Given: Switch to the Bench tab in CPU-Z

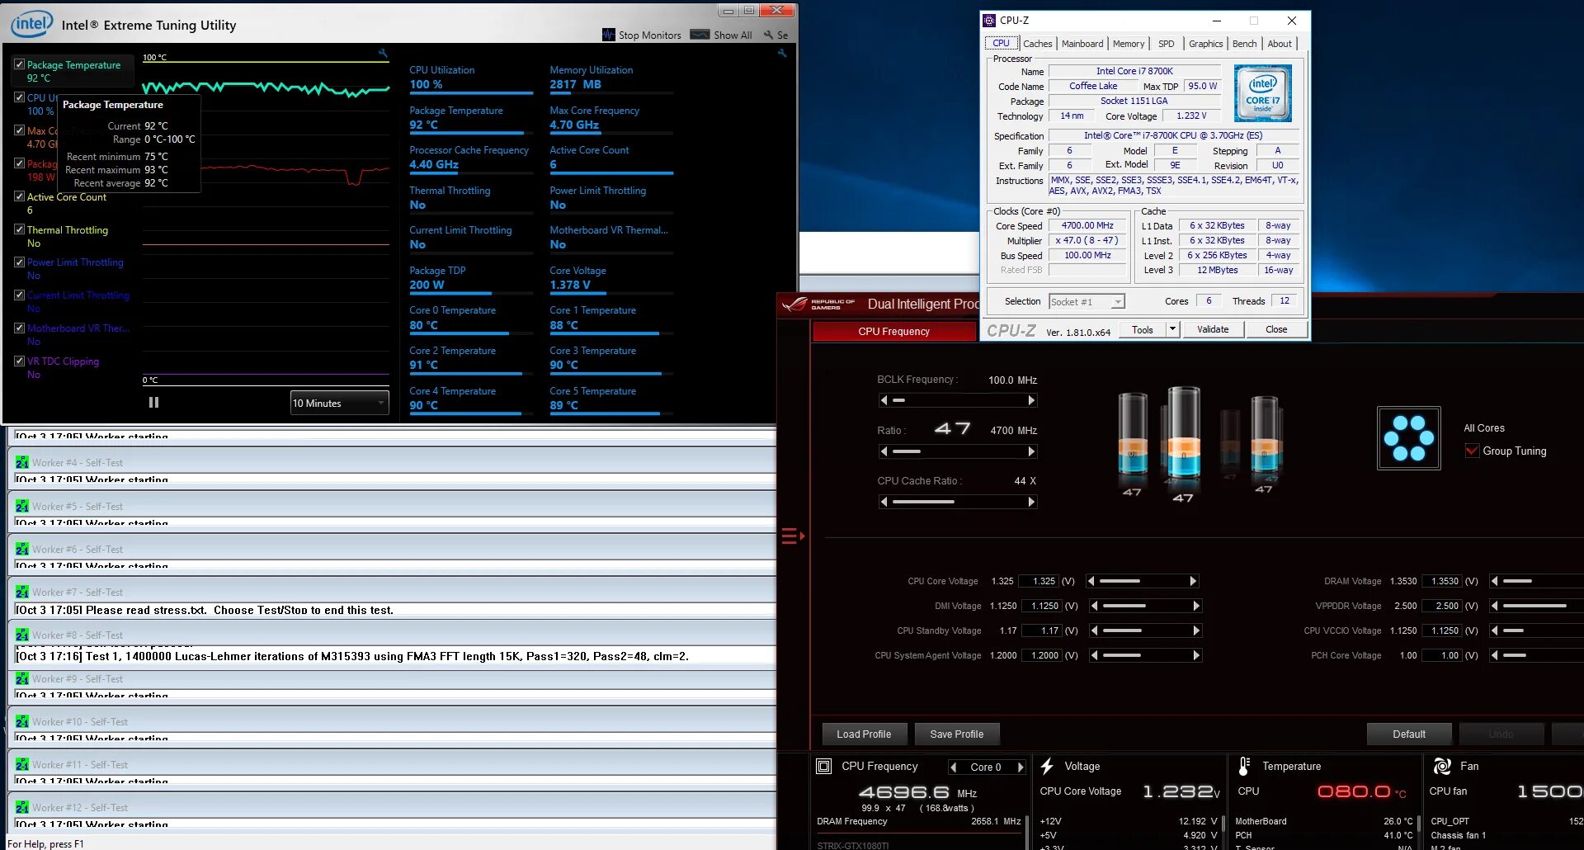Looking at the screenshot, I should coord(1244,44).
